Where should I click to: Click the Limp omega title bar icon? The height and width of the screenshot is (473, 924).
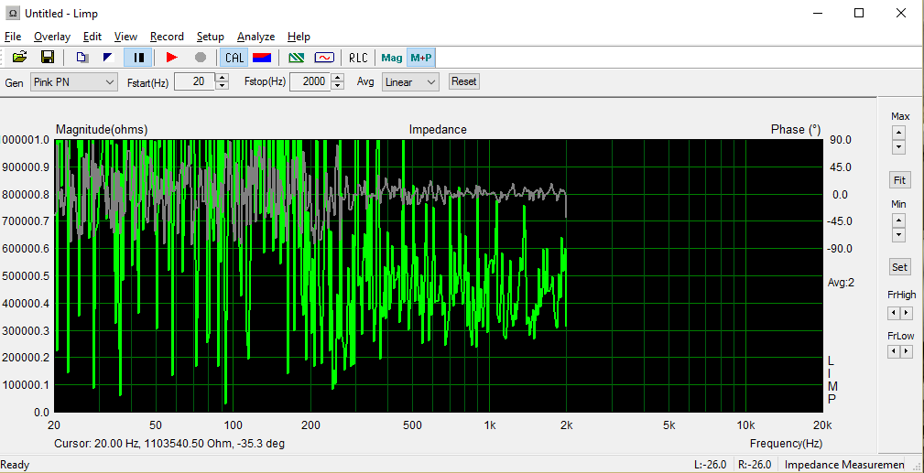[x=13, y=13]
